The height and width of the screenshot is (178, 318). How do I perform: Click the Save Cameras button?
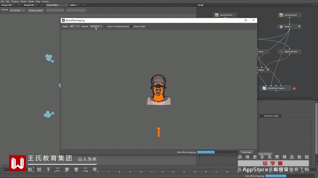point(265,154)
